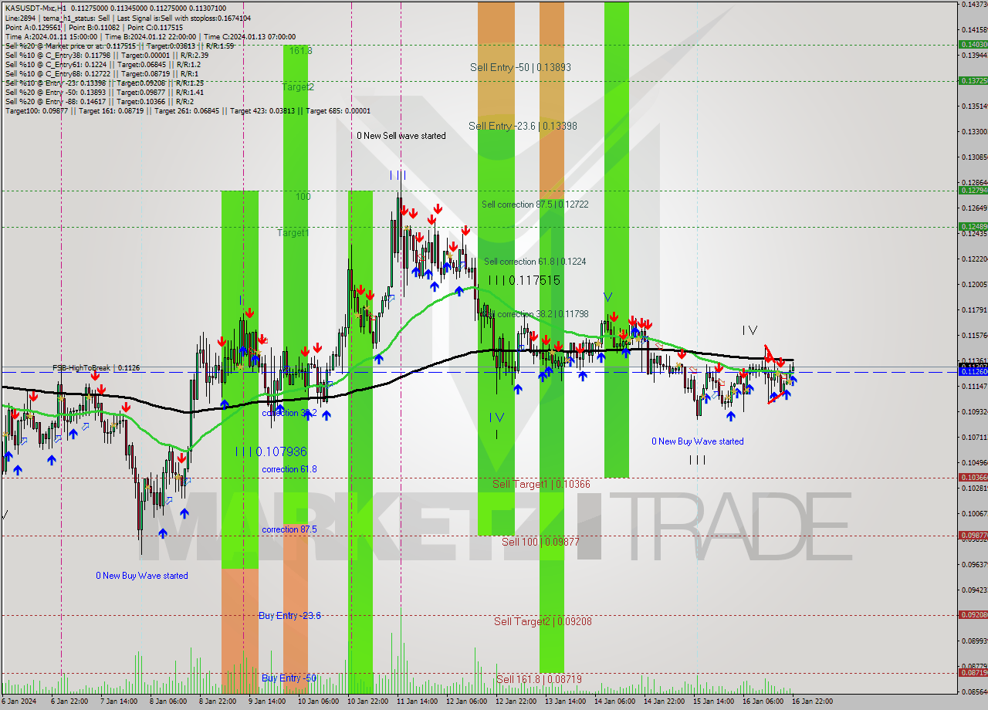Viewport: 988px width, 710px height.
Task: Click the '9 Jan 14:00' time label
Action: pyautogui.click(x=266, y=702)
